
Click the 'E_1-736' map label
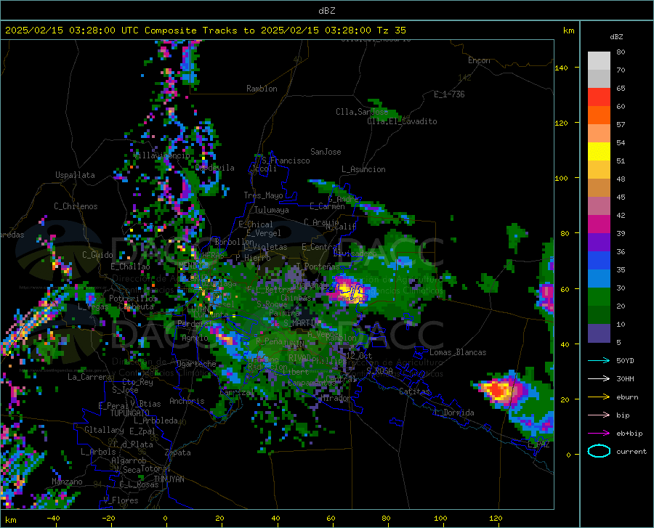coord(449,94)
